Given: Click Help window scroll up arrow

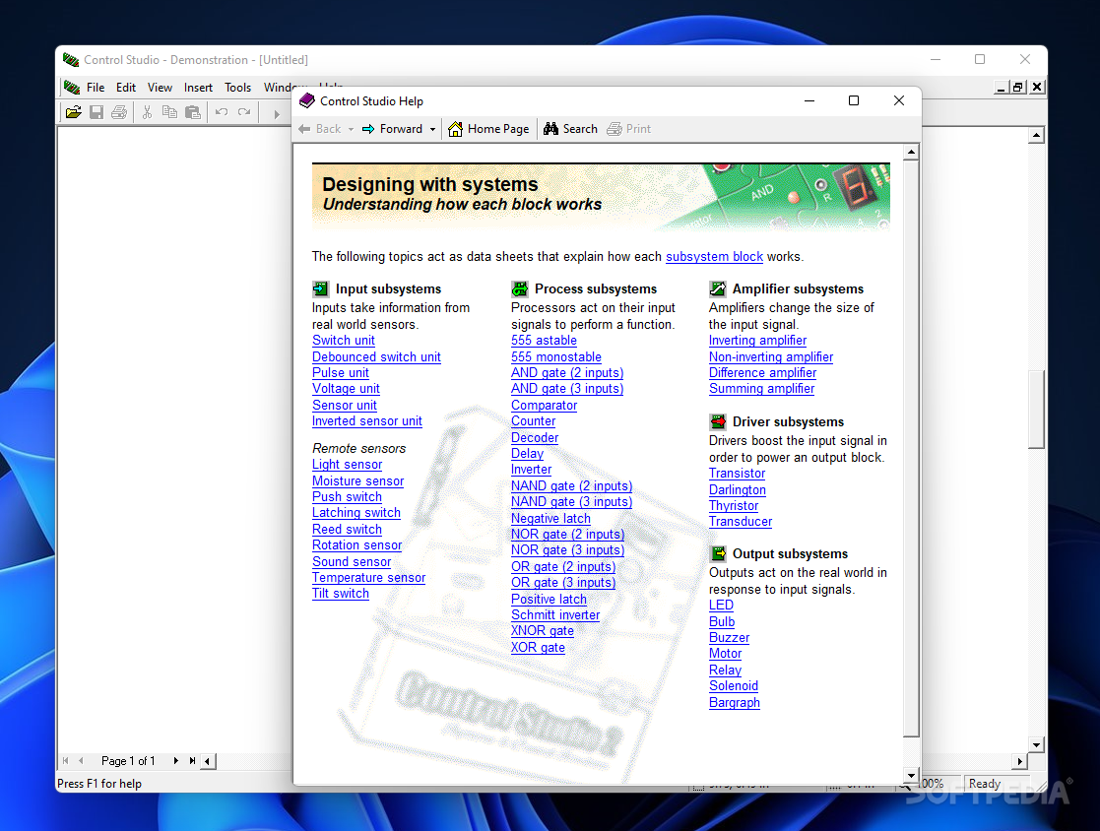Looking at the screenshot, I should pyautogui.click(x=911, y=152).
